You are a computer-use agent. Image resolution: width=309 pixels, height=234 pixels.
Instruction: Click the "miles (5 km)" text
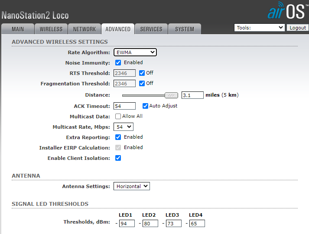222,95
